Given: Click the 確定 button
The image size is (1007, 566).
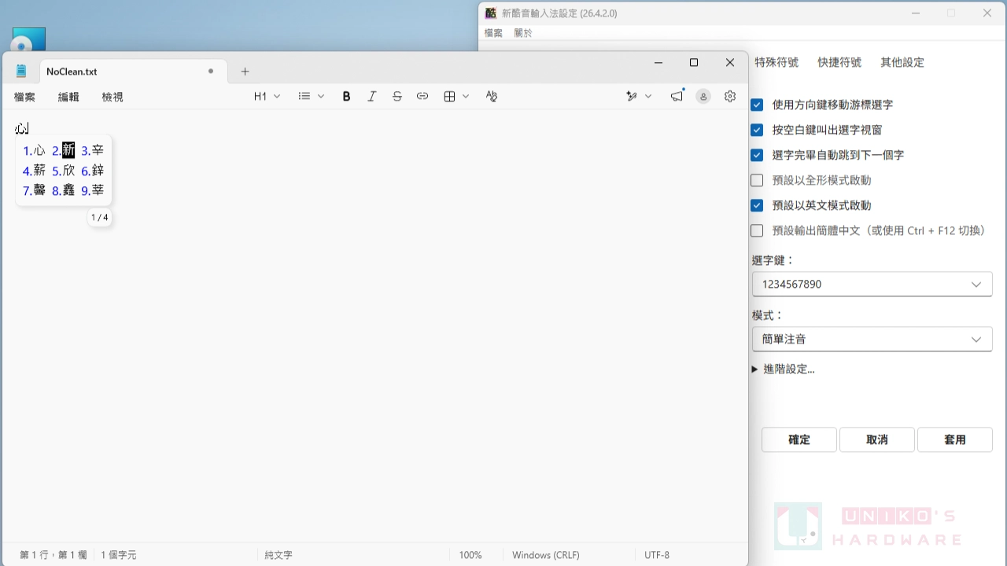Looking at the screenshot, I should 799,439.
